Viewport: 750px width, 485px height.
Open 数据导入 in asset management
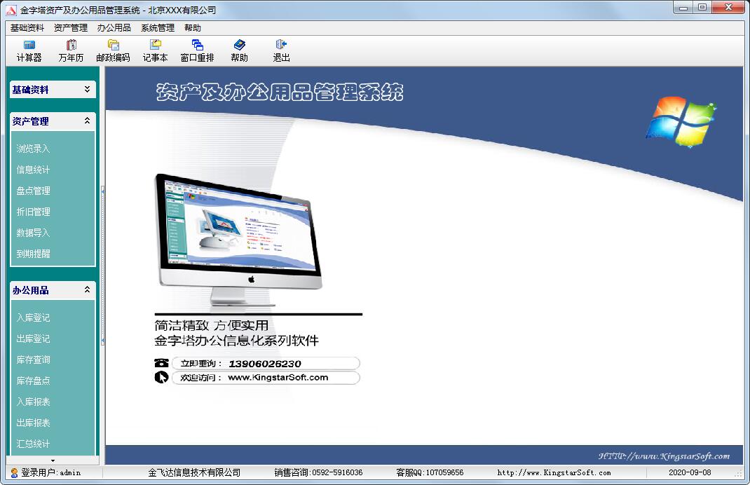pyautogui.click(x=33, y=233)
